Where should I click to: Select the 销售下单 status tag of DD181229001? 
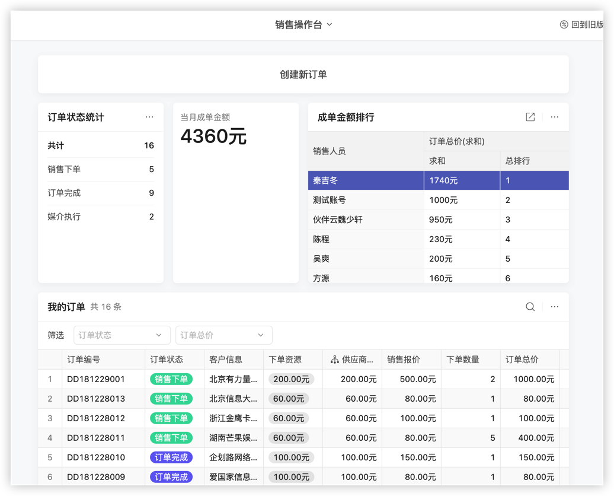171,379
